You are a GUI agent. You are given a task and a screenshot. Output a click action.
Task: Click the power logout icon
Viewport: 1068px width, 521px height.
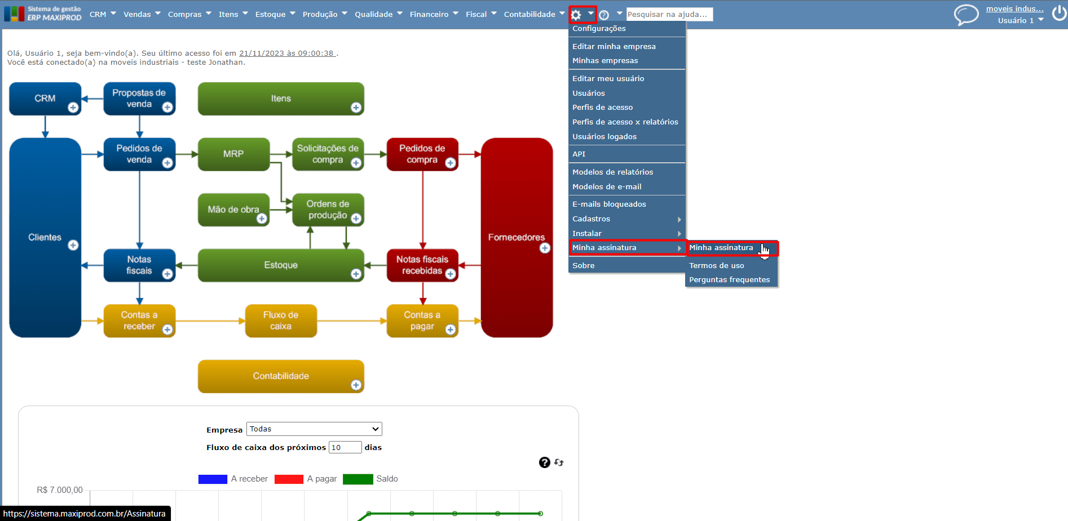[x=1059, y=13]
